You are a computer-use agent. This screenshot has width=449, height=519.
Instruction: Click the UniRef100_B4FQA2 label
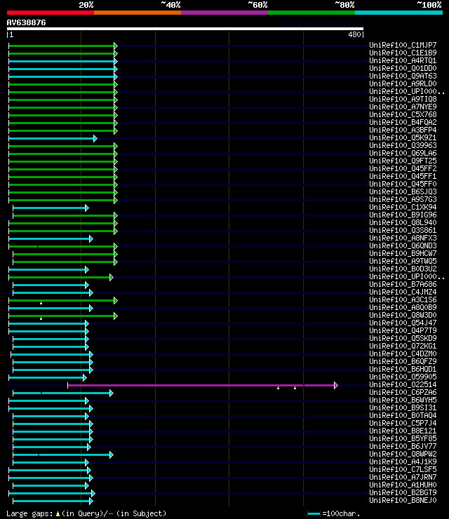(x=403, y=122)
